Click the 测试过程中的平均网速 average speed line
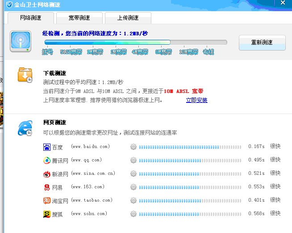292x233 pixels. [83, 82]
